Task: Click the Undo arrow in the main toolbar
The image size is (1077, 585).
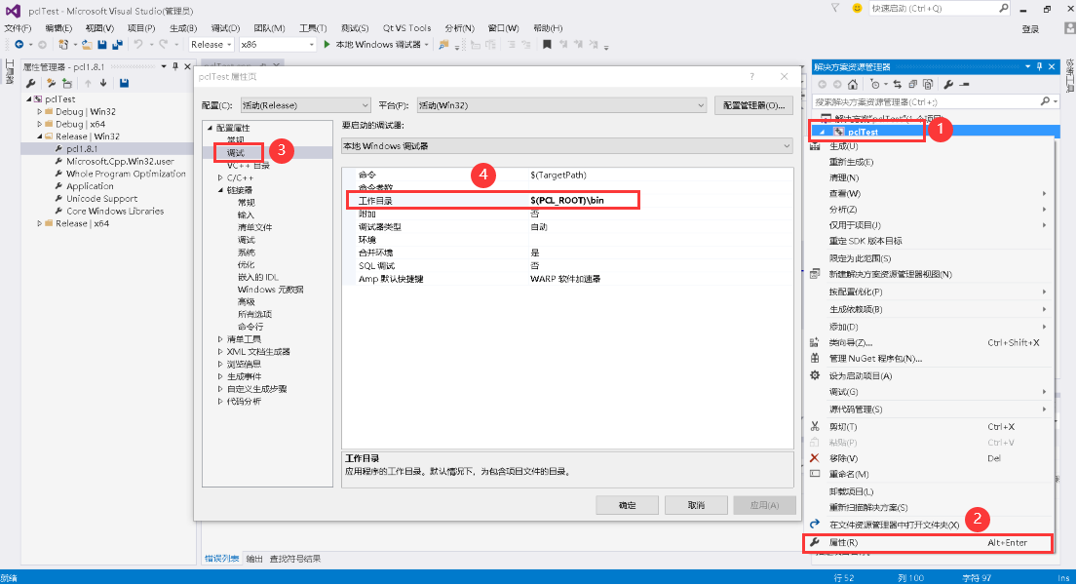Action: [138, 45]
